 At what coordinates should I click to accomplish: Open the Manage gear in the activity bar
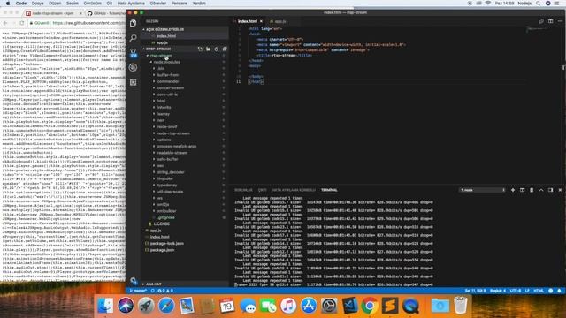tap(134, 281)
